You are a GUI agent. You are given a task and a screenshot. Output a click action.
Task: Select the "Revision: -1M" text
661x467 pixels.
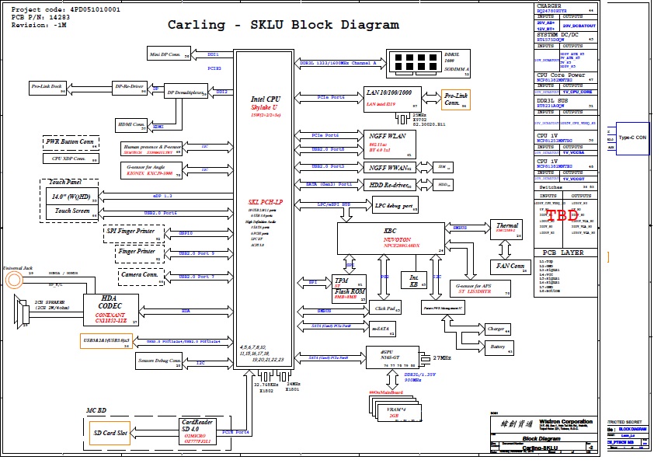[x=39, y=26]
